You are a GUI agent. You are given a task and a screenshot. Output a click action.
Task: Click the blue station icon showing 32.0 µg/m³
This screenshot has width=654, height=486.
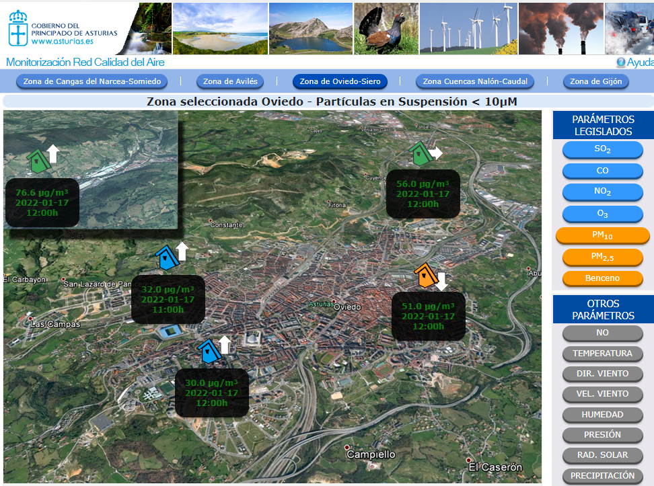166,257
